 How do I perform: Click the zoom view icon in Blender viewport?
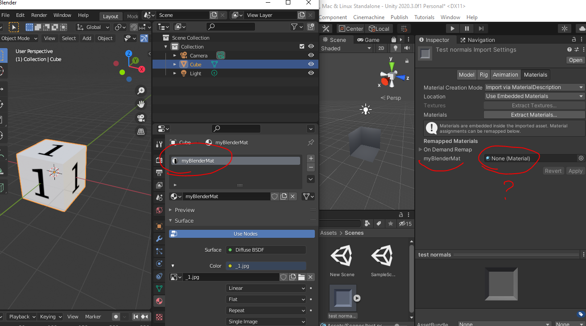click(141, 91)
